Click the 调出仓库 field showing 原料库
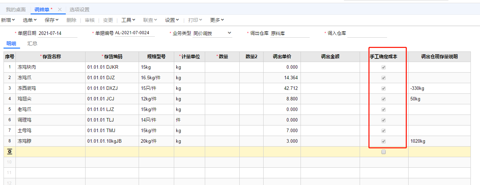 tap(290, 33)
